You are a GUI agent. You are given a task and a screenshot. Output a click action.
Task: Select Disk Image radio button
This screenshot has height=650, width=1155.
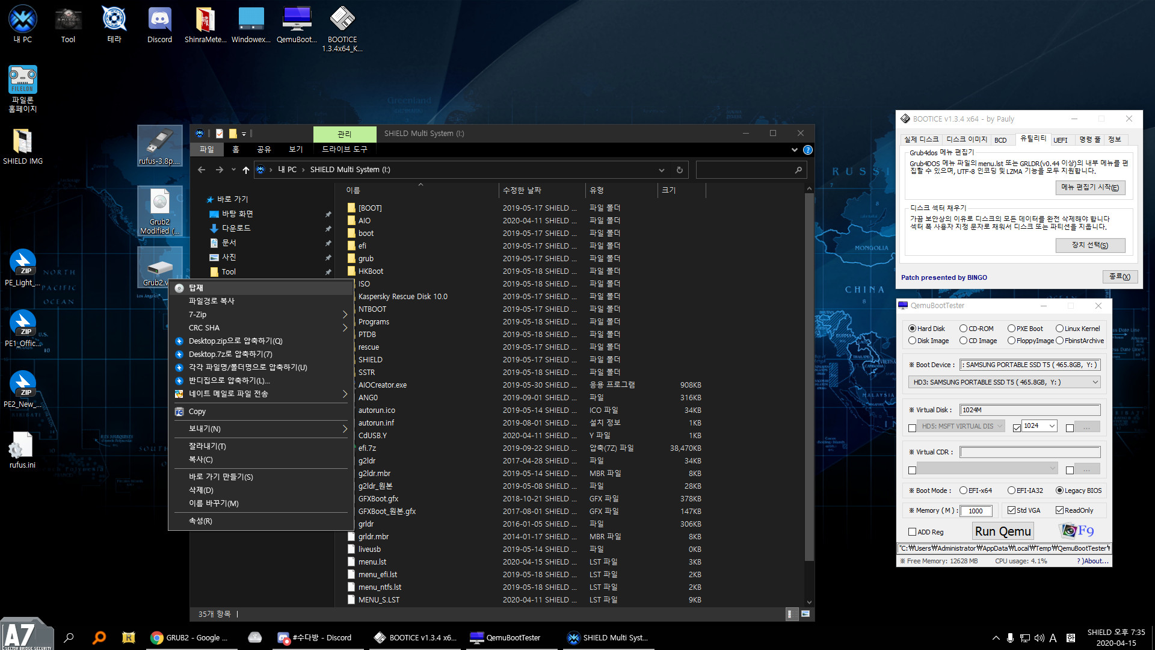(x=928, y=341)
